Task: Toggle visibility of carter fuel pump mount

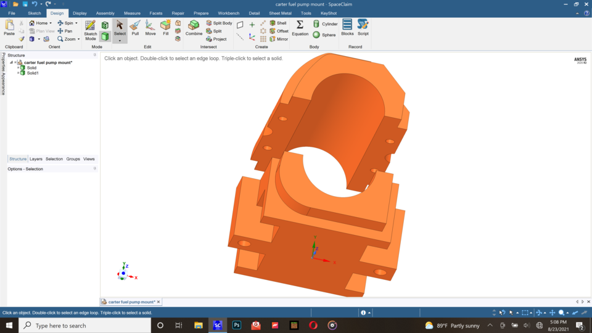Action: [x=15, y=62]
